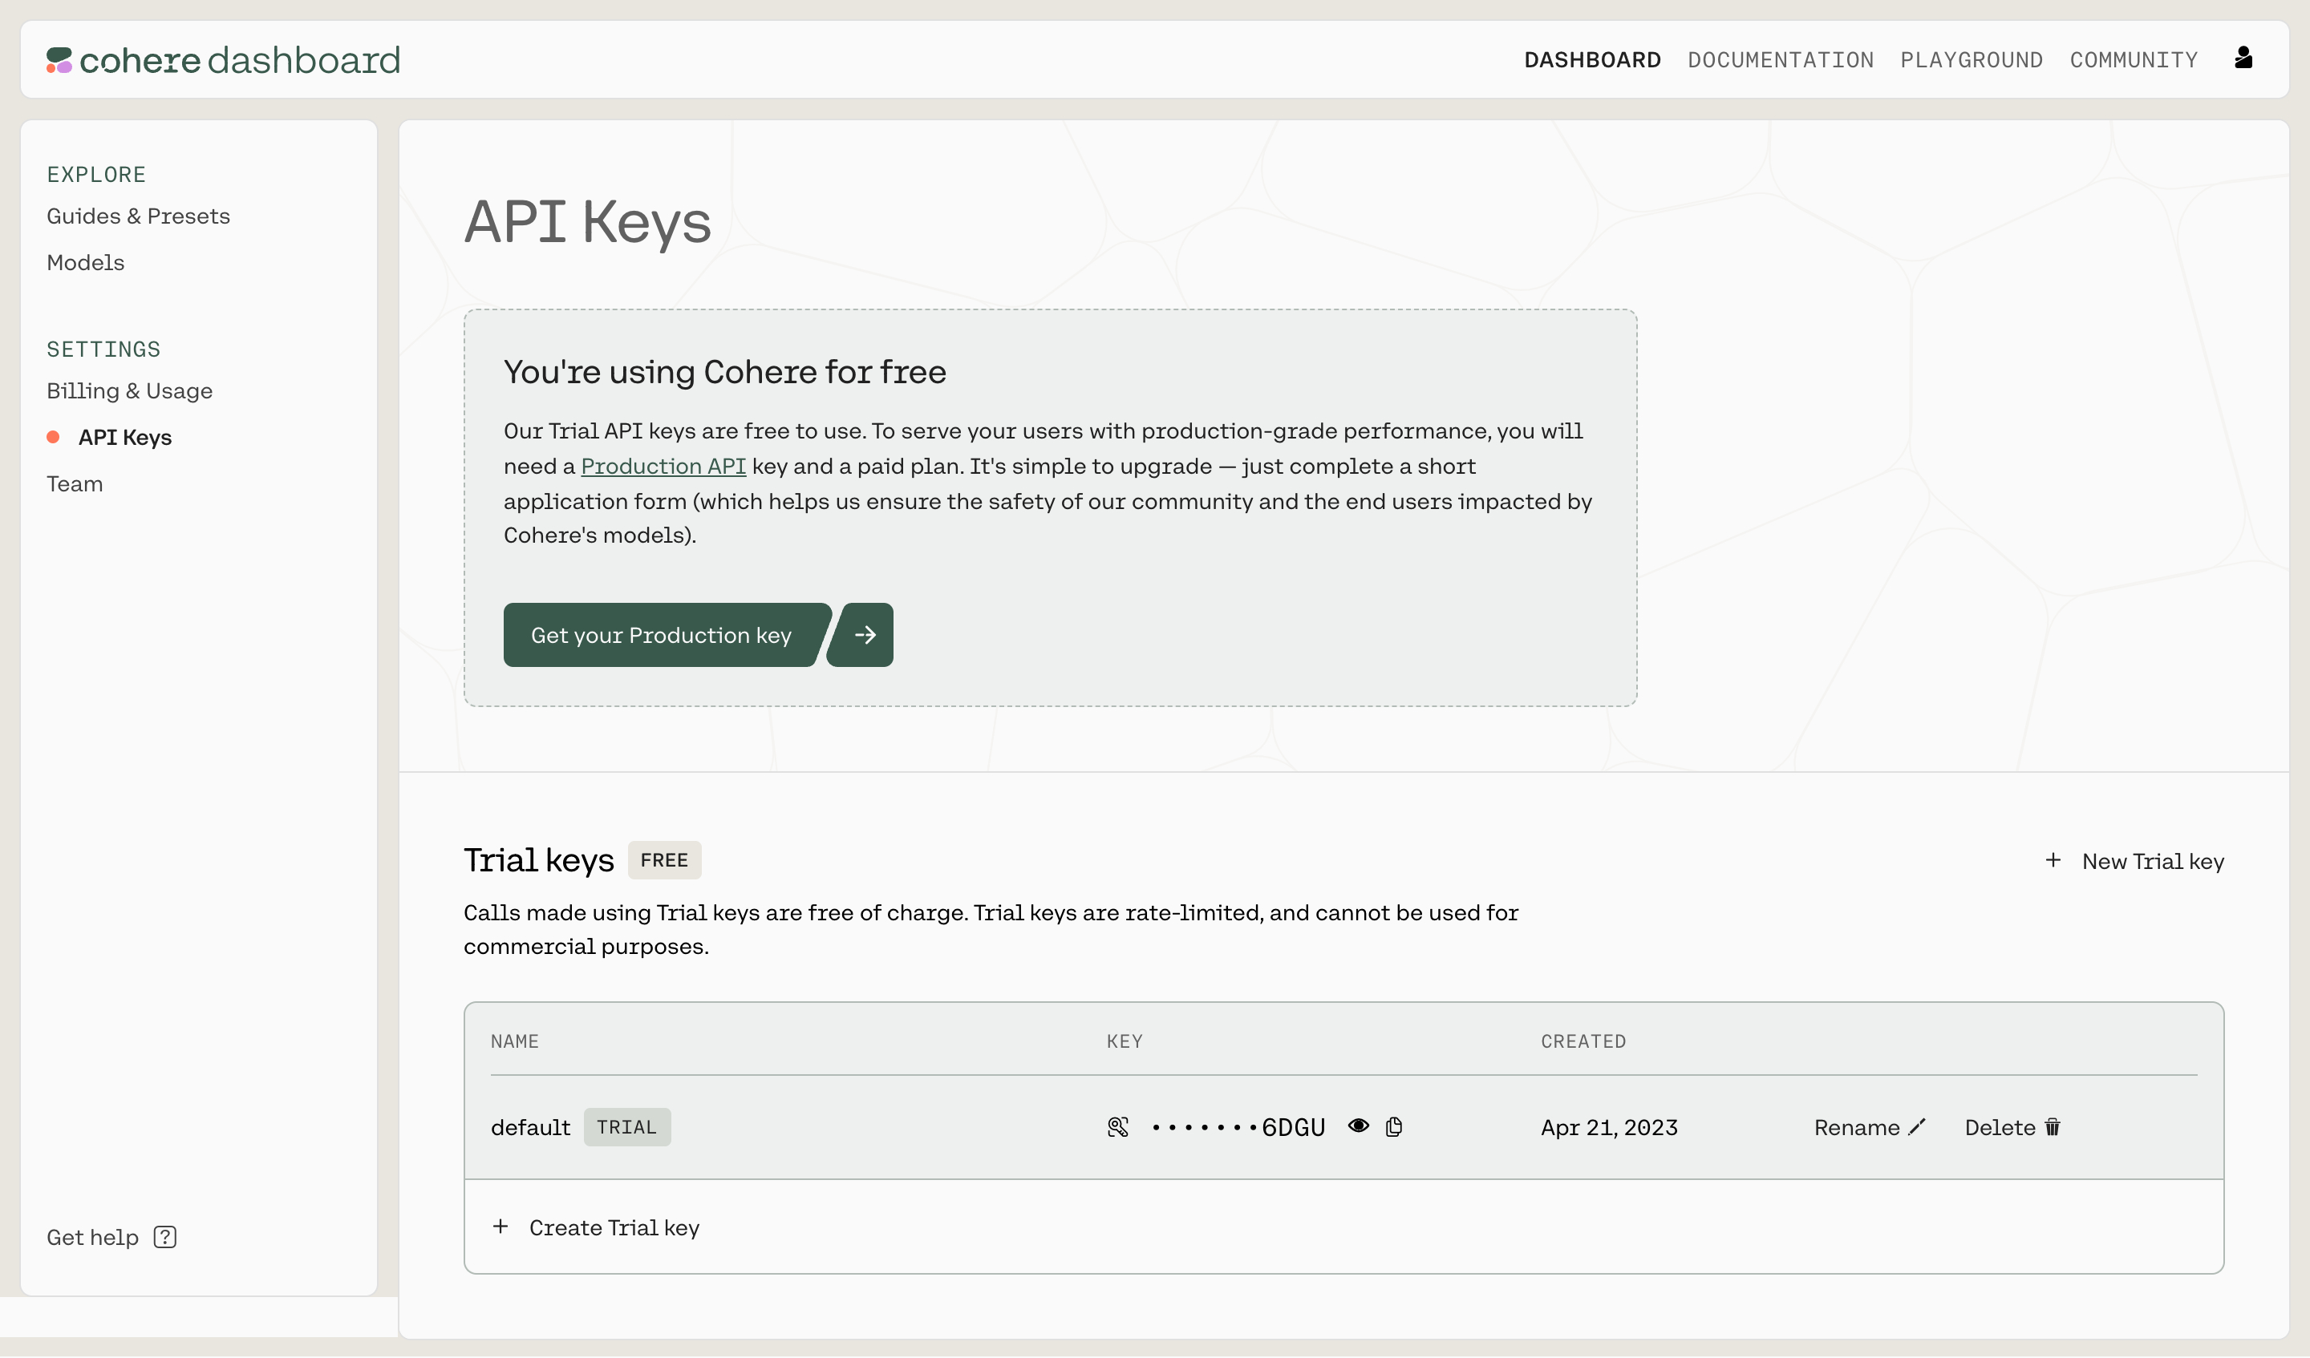This screenshot has height=1358, width=2310.
Task: Open the Playground nav item
Action: pyautogui.click(x=1971, y=59)
